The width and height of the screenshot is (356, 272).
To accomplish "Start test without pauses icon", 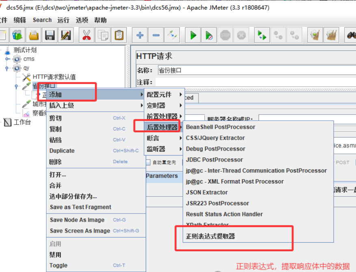I will click(x=209, y=35).
